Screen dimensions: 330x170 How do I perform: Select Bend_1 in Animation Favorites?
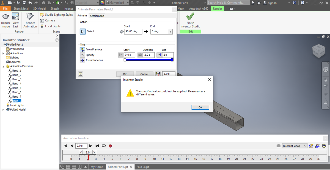[x=16, y=70]
